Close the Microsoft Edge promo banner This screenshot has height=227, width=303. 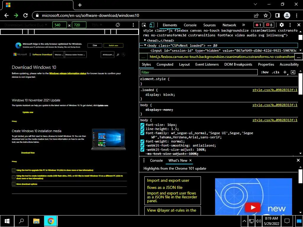point(95,45)
